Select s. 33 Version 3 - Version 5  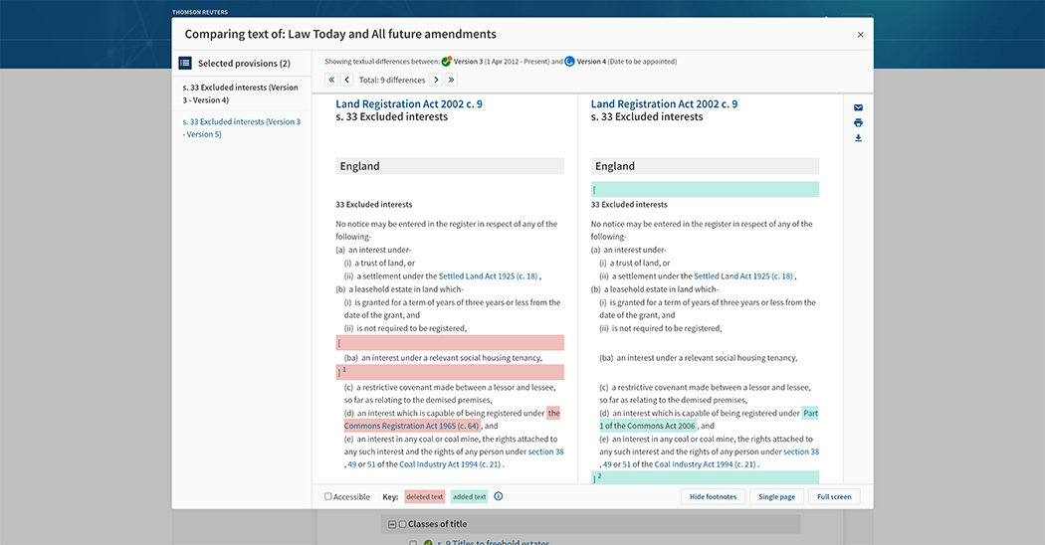pyautogui.click(x=241, y=127)
